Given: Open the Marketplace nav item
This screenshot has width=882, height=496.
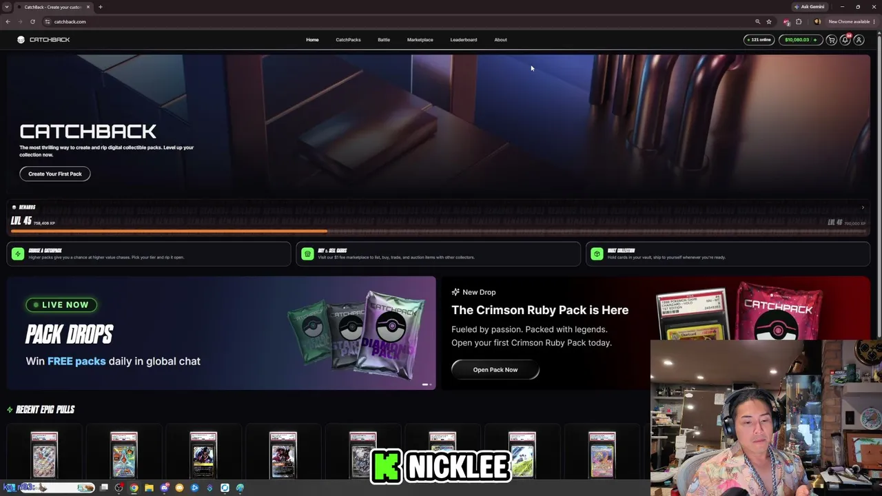Looking at the screenshot, I should [x=420, y=40].
